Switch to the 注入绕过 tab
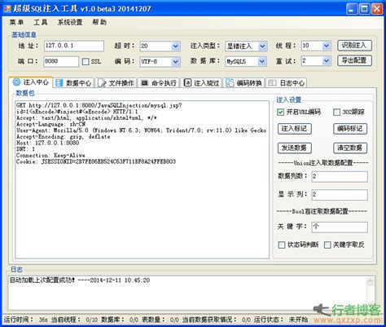The height and width of the screenshot is (327, 386). click(x=202, y=83)
